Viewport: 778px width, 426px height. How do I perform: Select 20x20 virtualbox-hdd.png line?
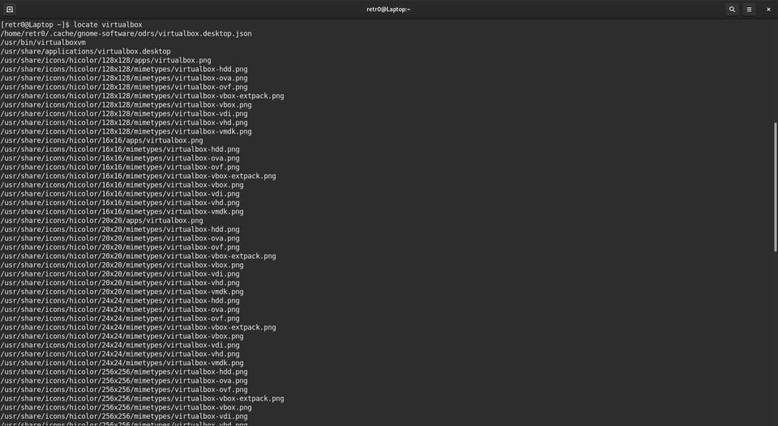120,229
